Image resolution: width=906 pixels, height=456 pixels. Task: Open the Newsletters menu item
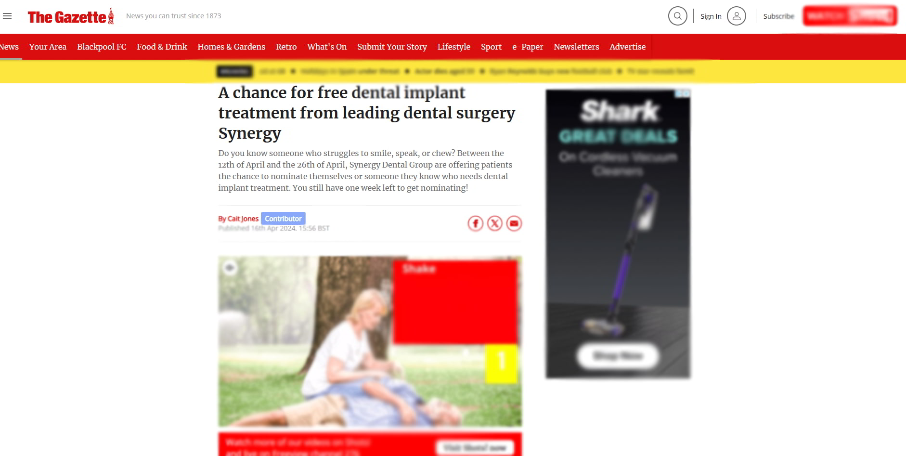pyautogui.click(x=576, y=47)
